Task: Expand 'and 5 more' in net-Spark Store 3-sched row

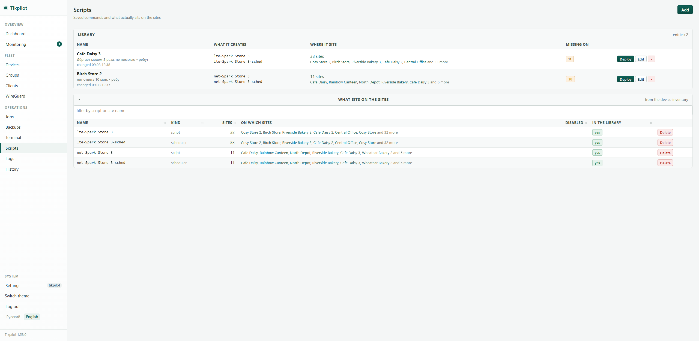Action: (403, 163)
